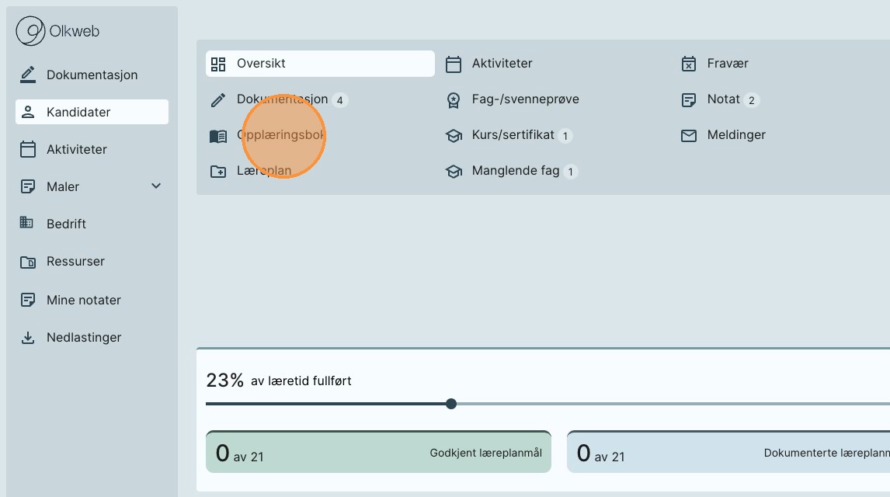The height and width of the screenshot is (497, 890).
Task: Open Aktiviteter in the left sidebar
Action: (x=76, y=149)
